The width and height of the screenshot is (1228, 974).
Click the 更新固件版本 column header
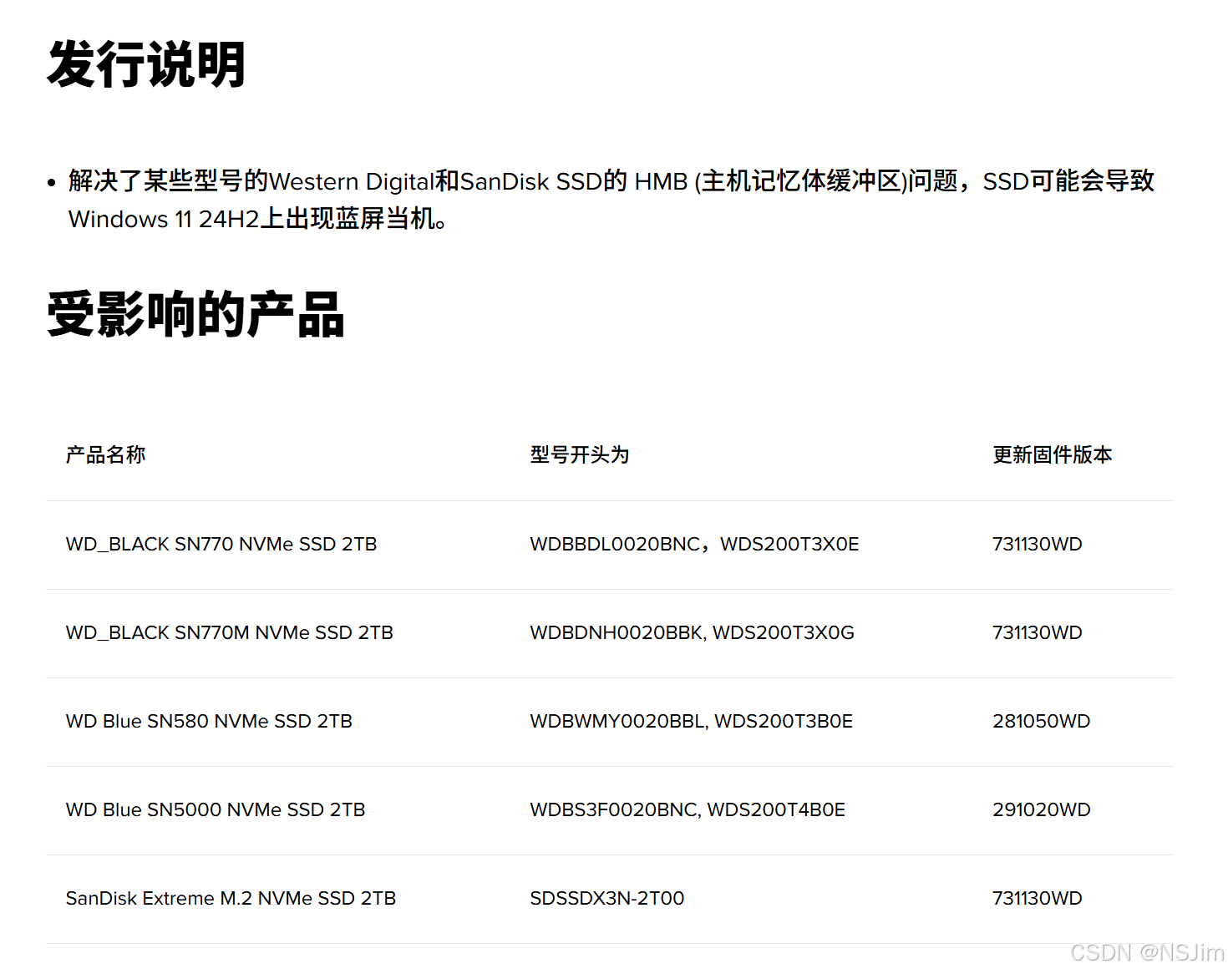pyautogui.click(x=1053, y=454)
